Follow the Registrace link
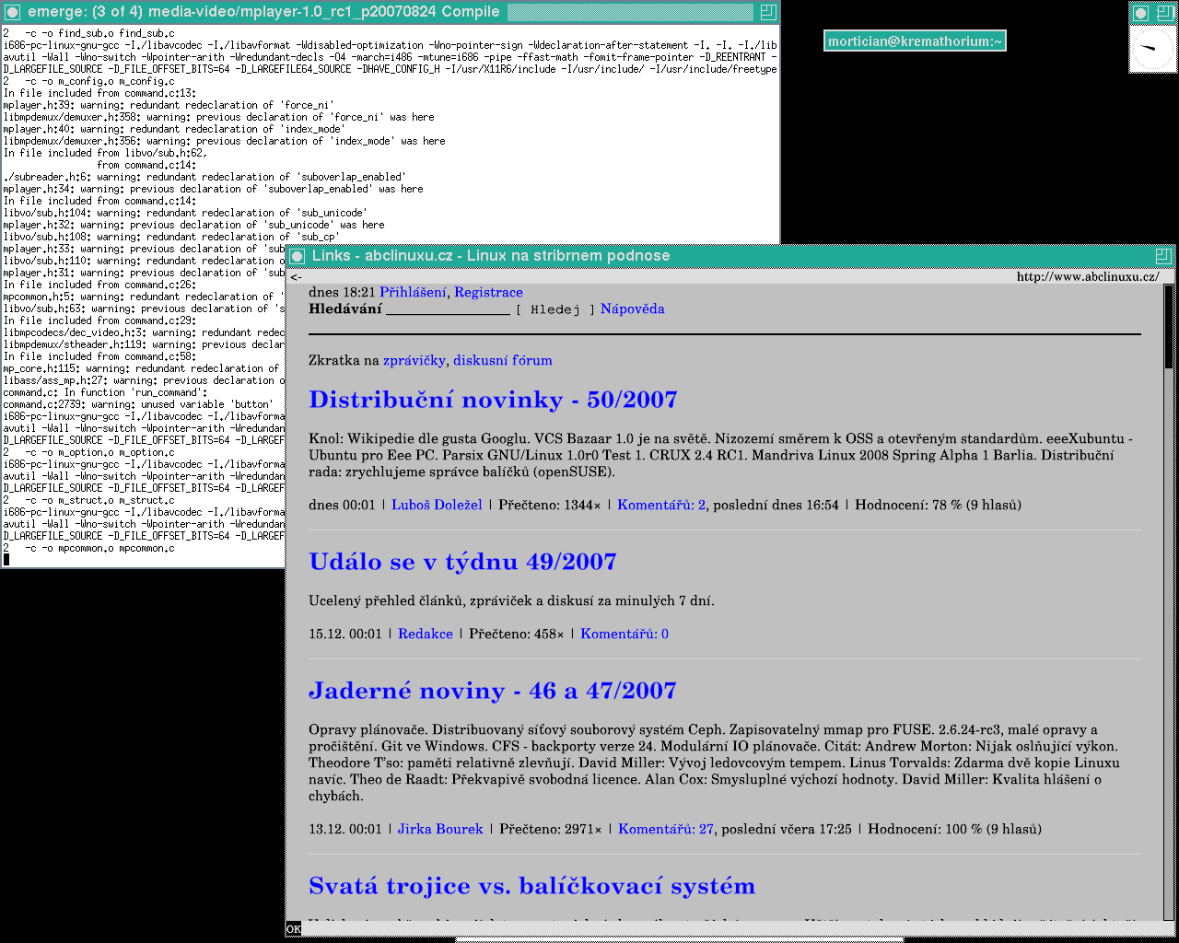1179x943 pixels. (488, 292)
